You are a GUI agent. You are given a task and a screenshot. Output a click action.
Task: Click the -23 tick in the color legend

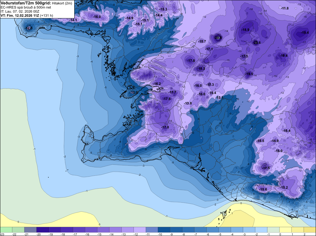[2, 234]
